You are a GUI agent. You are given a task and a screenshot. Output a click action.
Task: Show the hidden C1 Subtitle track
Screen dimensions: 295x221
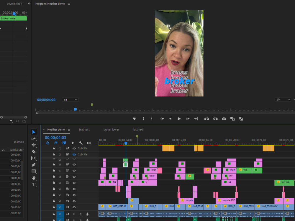pos(74,154)
